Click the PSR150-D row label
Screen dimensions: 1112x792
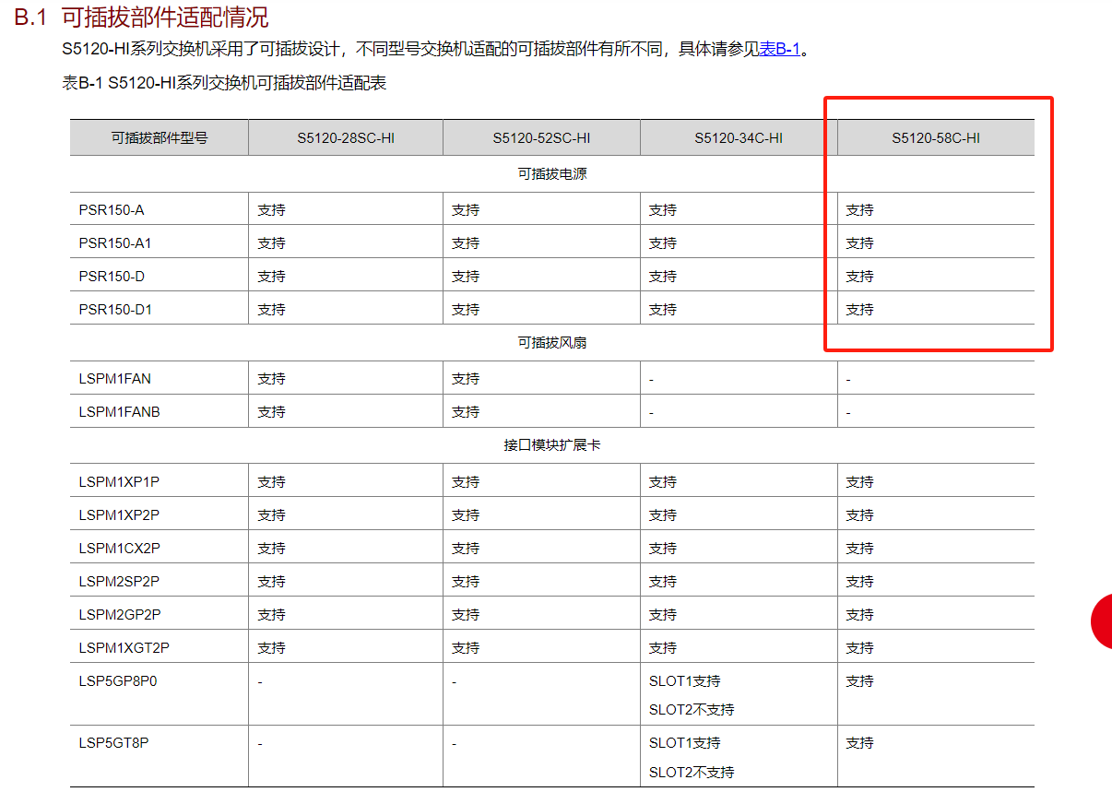112,276
